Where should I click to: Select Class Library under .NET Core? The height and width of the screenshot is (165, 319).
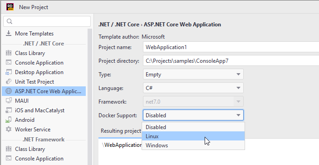[44, 53]
